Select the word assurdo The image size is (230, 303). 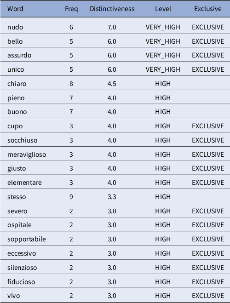pos(19,55)
